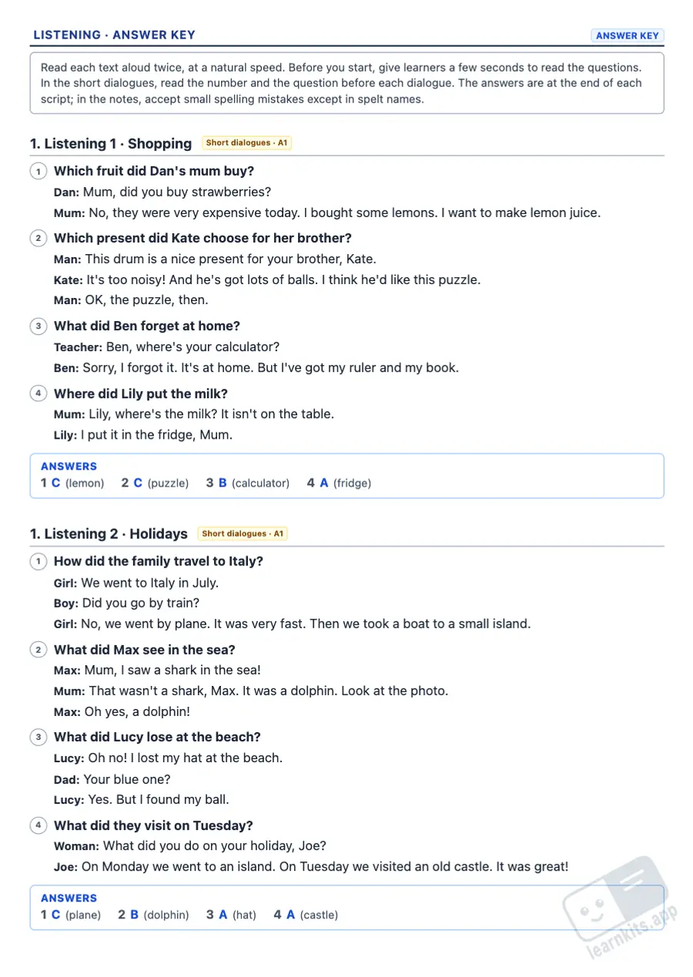This screenshot has height=977, width=693.
Task: Click the ANSWER KEY badge at top right
Action: click(x=627, y=35)
